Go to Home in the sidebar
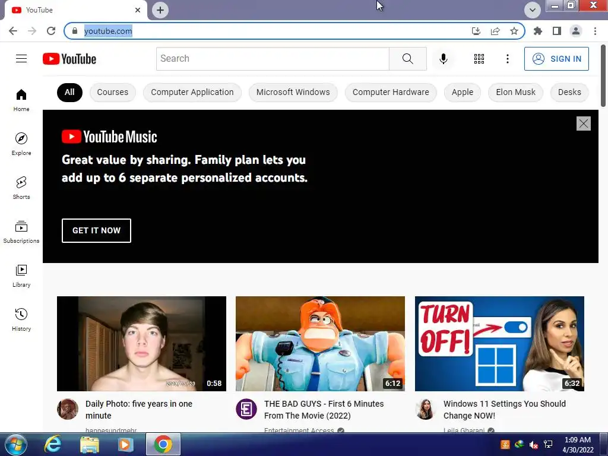This screenshot has width=608, height=456. [21, 100]
